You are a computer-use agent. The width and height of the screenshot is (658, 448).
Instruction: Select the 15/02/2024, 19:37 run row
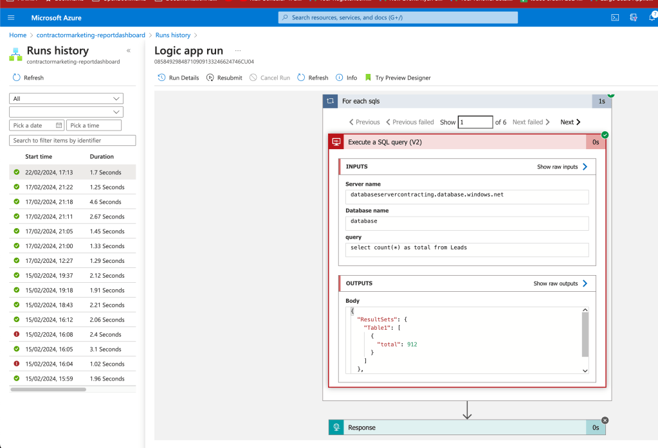point(72,276)
